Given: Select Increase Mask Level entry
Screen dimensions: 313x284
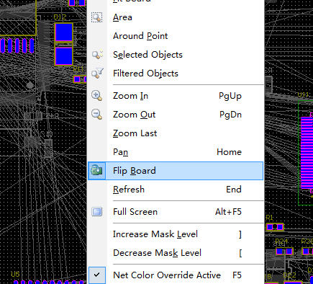Looking at the screenshot, I should click(176, 234).
